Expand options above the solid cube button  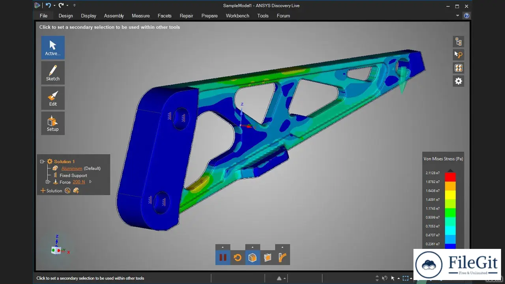(252, 247)
